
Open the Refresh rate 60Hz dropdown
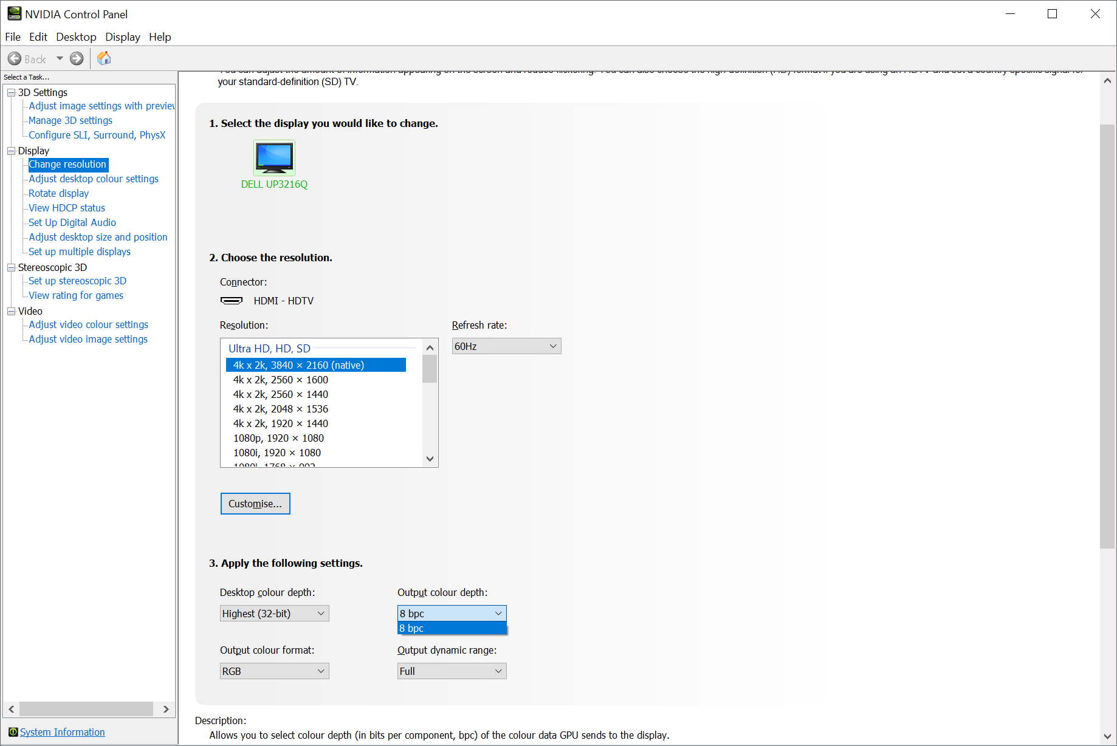(506, 346)
